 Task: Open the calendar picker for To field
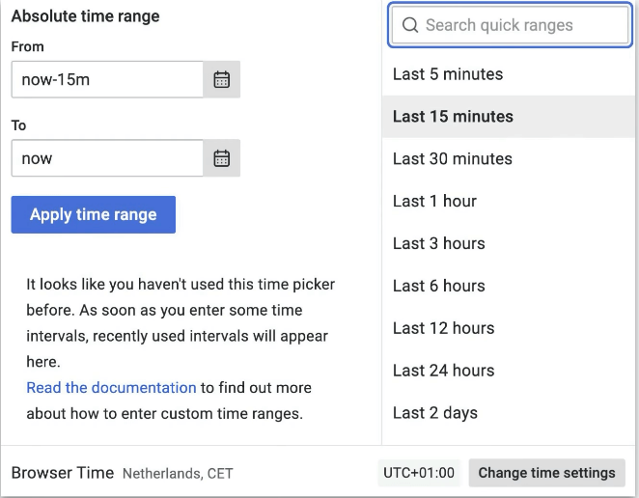[x=221, y=158]
